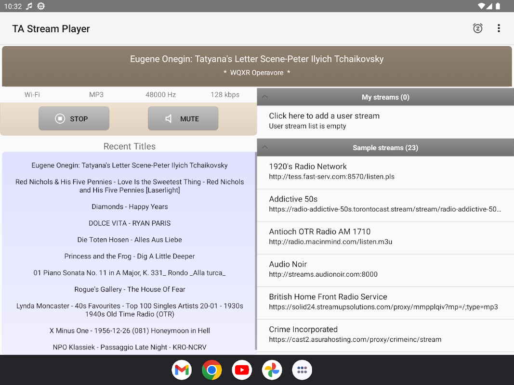Open Gmail from the dock
514x385 pixels.
tap(182, 370)
